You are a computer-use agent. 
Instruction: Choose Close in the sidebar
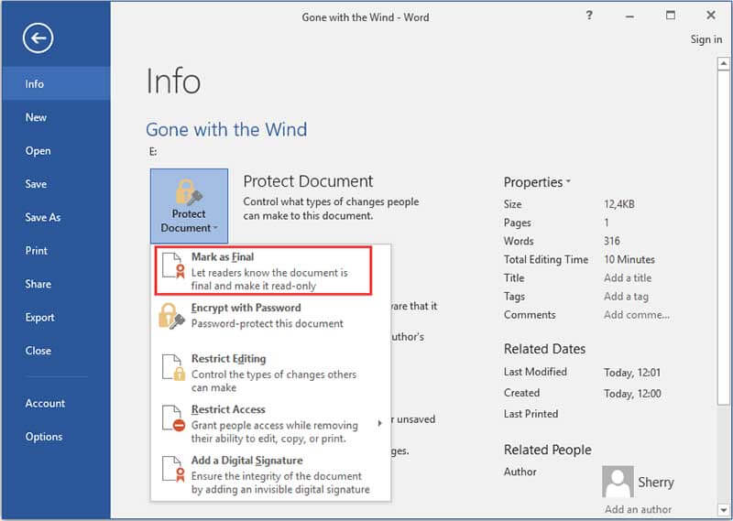coord(56,351)
